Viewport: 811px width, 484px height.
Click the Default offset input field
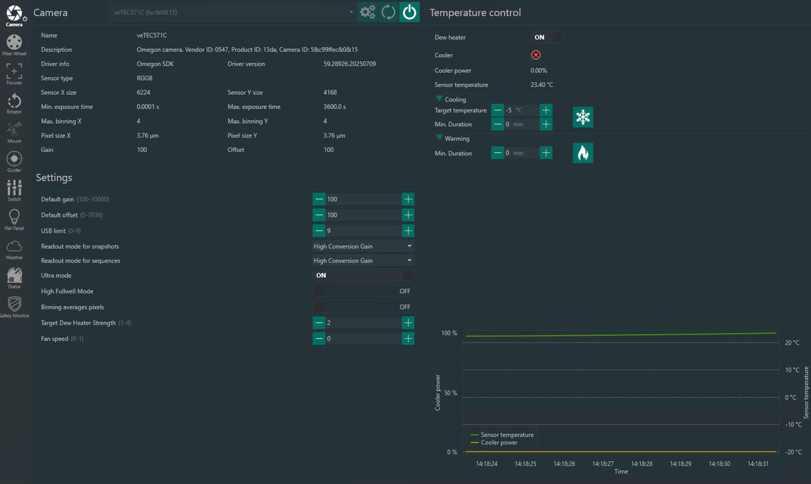(363, 215)
